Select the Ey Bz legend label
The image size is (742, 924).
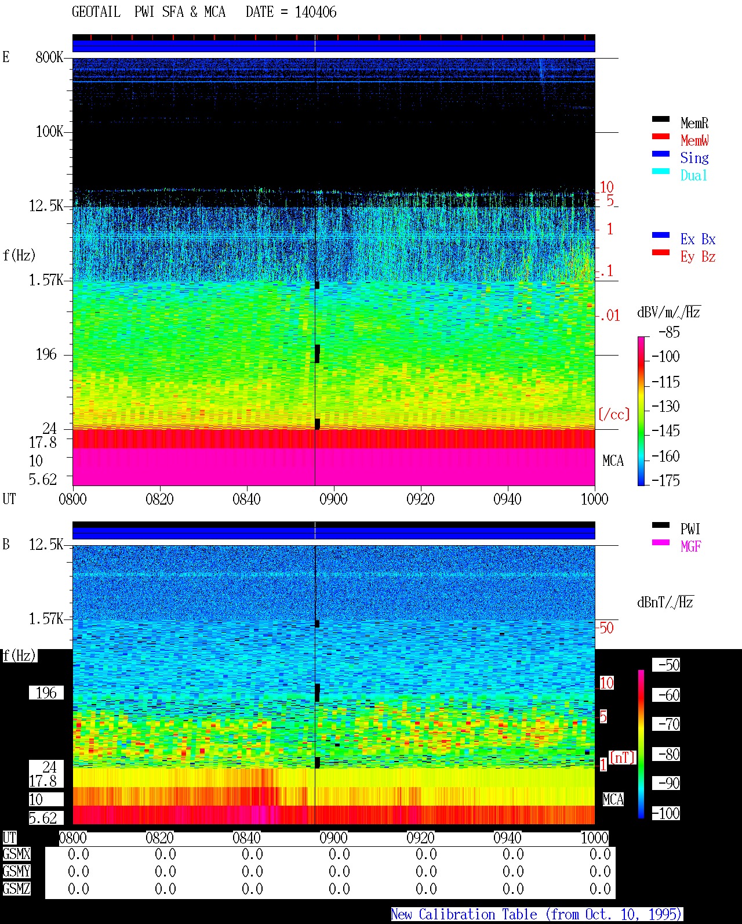(698, 256)
